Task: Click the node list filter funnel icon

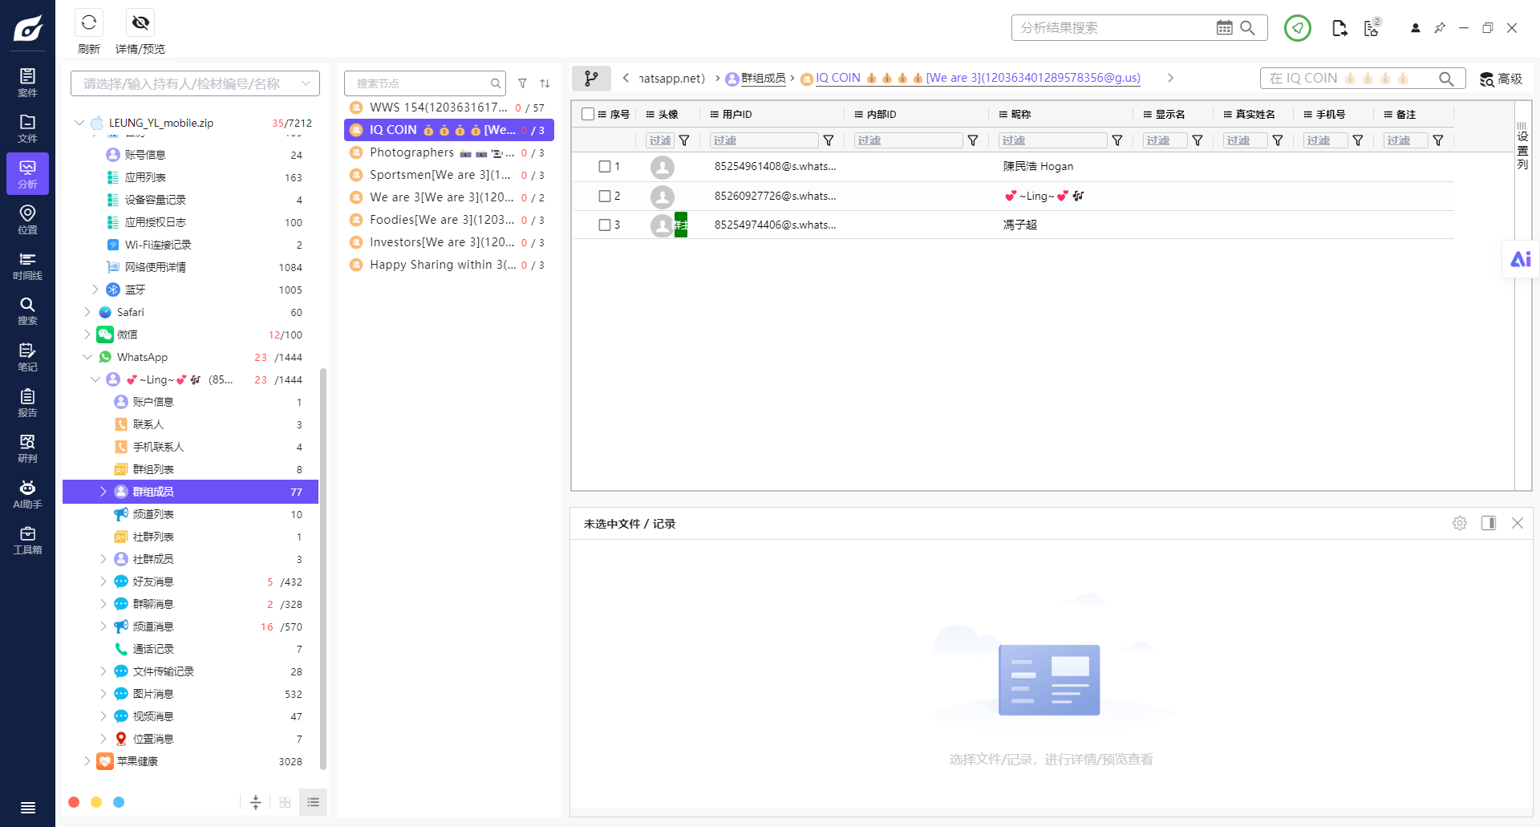Action: pos(522,83)
